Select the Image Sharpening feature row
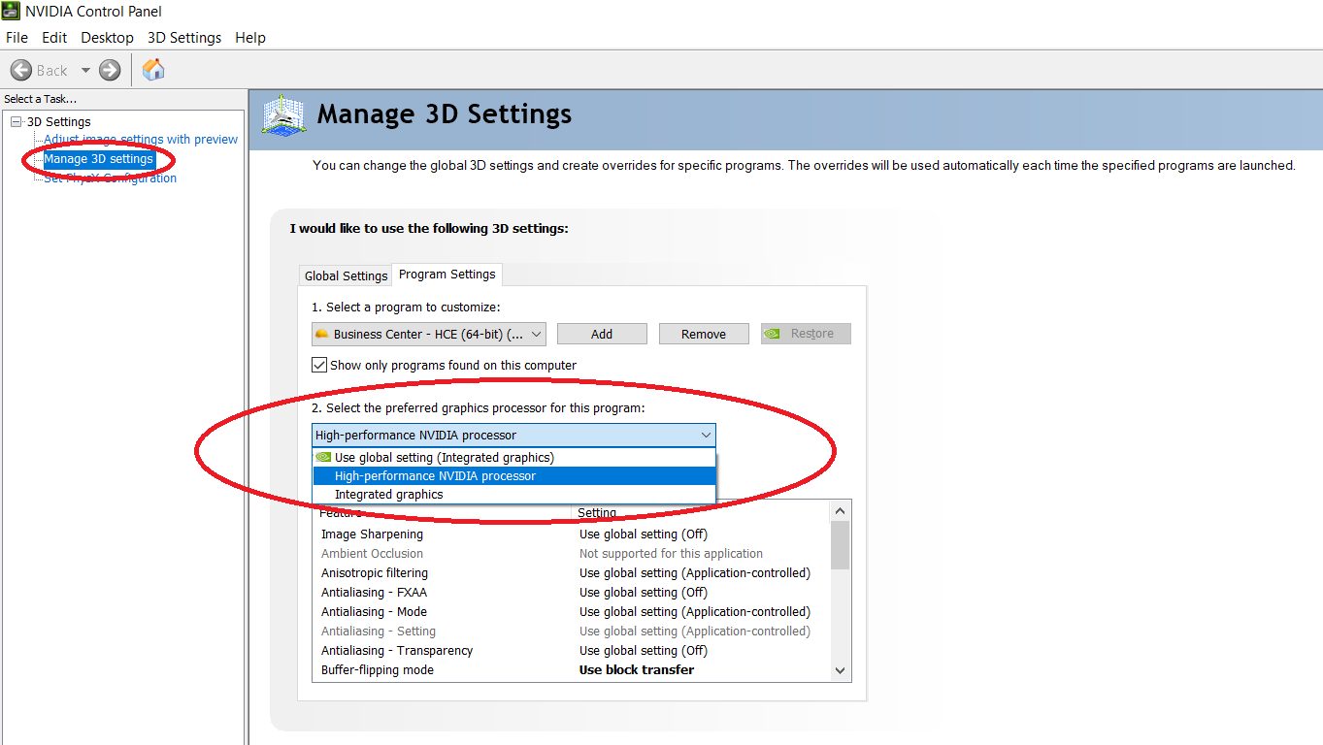Screen dimensions: 1323x745 click(x=372, y=534)
